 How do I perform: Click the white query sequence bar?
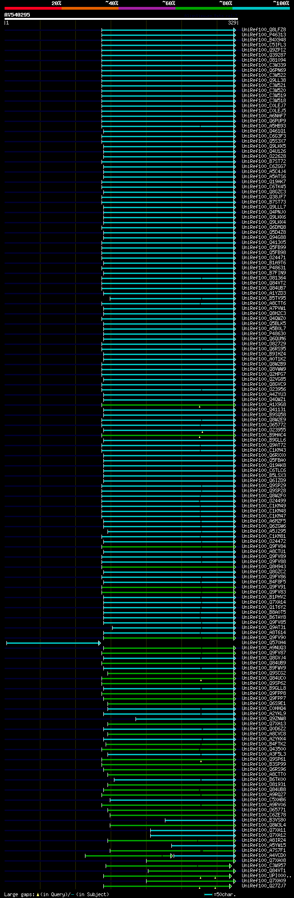coord(121,19)
